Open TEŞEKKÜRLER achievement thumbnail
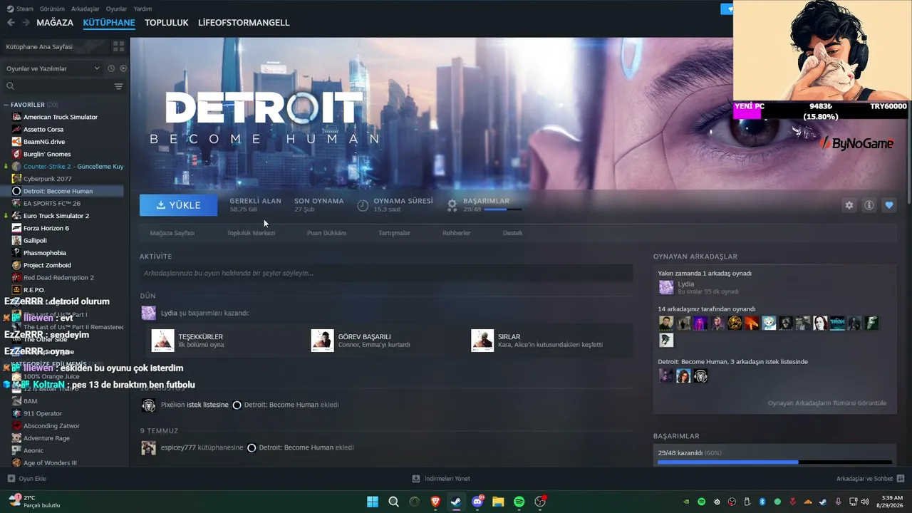This screenshot has height=513, width=912. coord(163,341)
